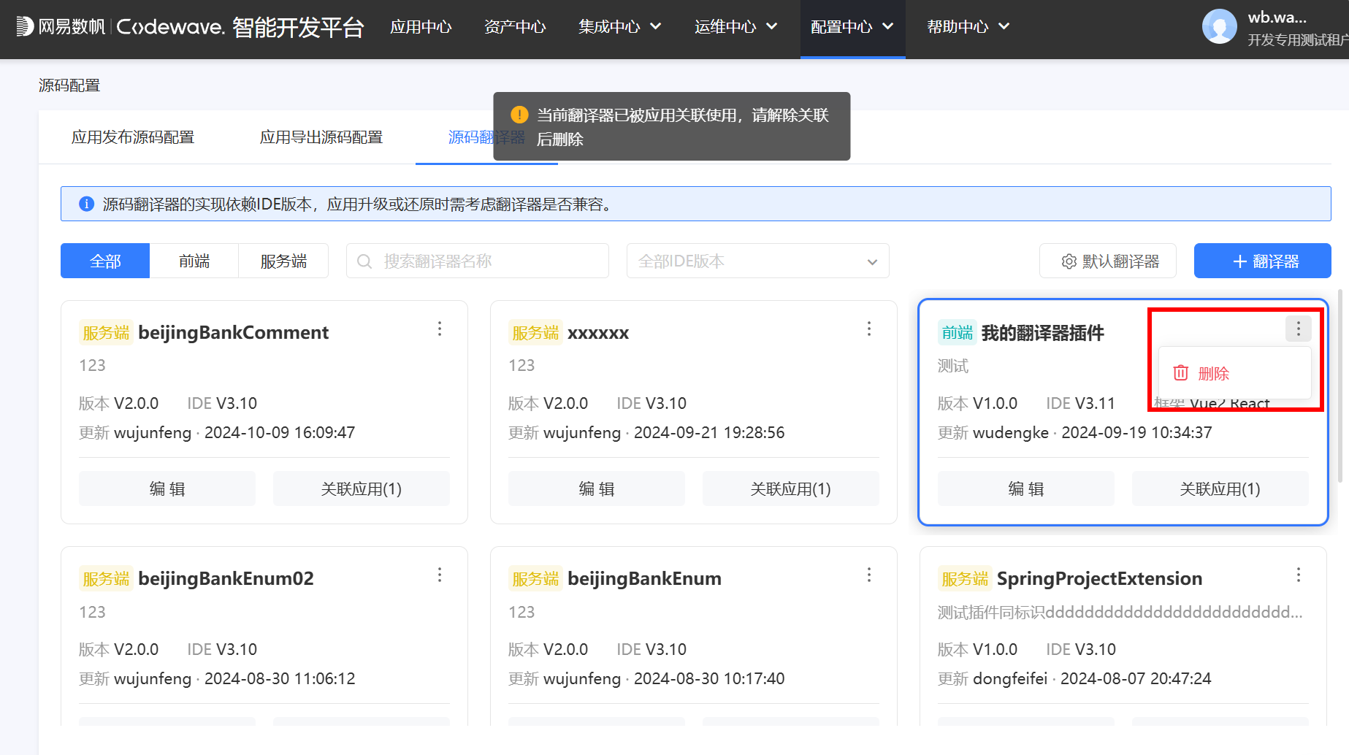Open more options for xxxxxx card
This screenshot has height=755, width=1349.
click(869, 329)
